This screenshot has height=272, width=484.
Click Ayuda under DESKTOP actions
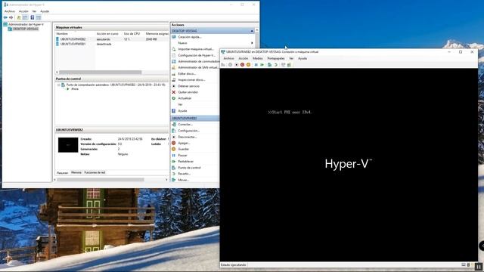182,111
